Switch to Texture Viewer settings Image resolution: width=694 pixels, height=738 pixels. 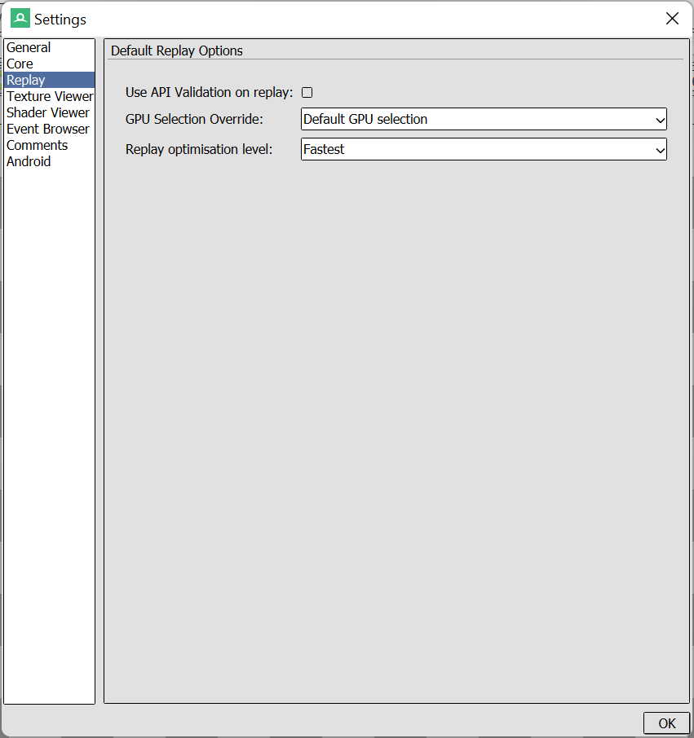49,96
